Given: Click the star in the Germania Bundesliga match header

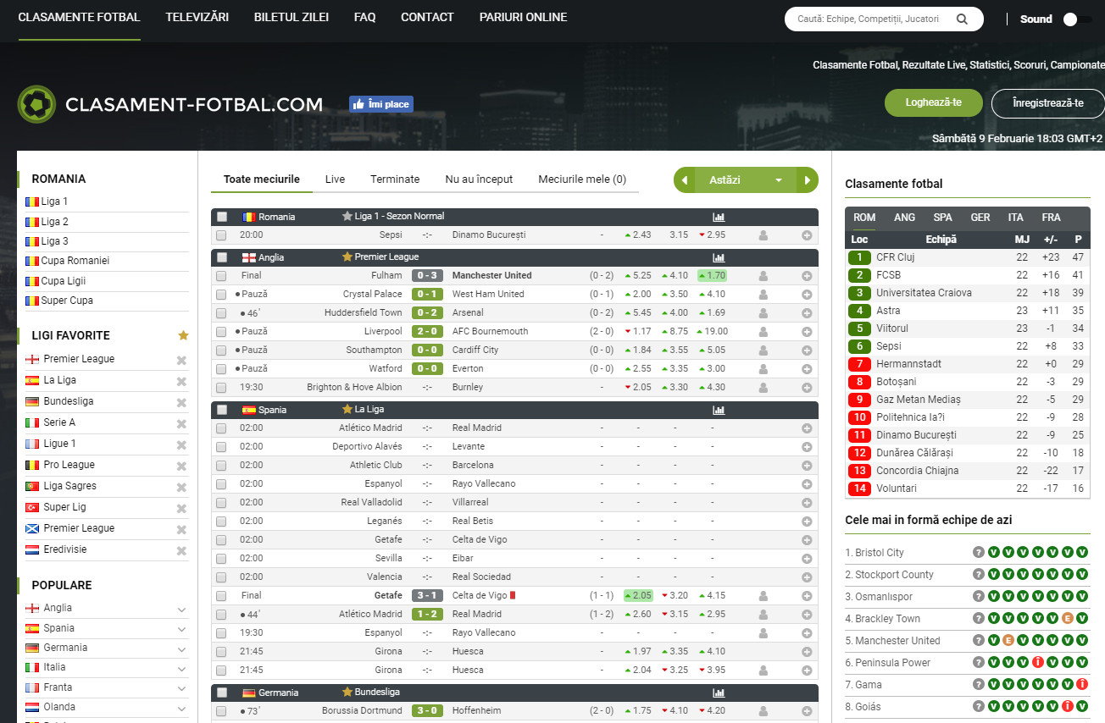Looking at the screenshot, I should click(x=347, y=692).
